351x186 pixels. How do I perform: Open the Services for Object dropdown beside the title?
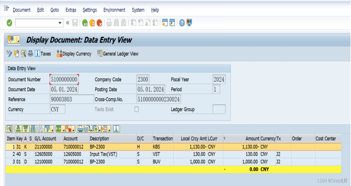click(x=14, y=40)
